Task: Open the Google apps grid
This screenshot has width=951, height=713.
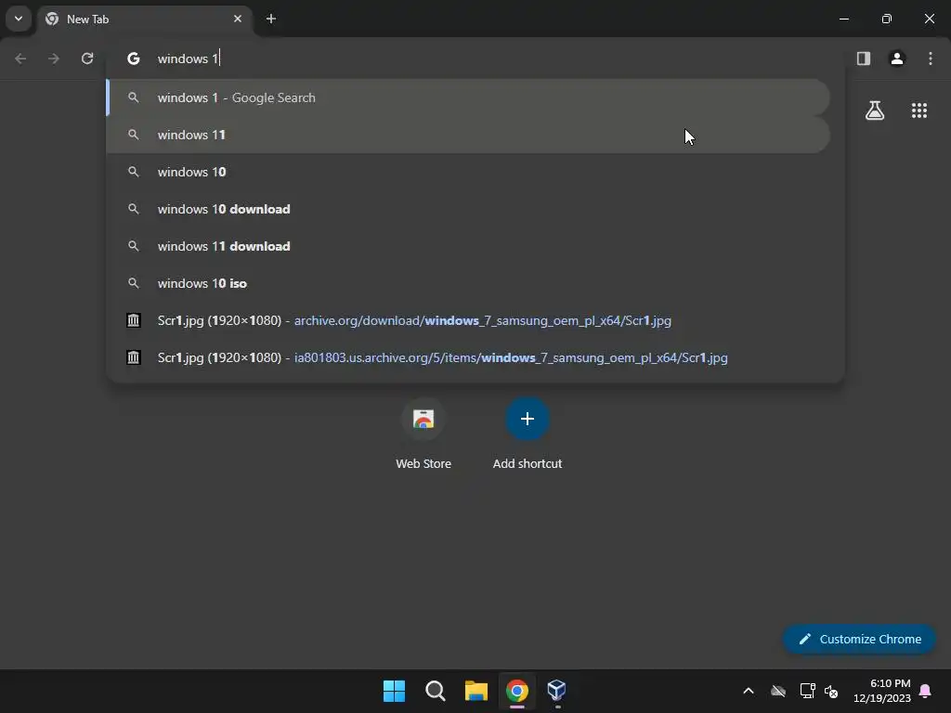Action: coord(919,110)
